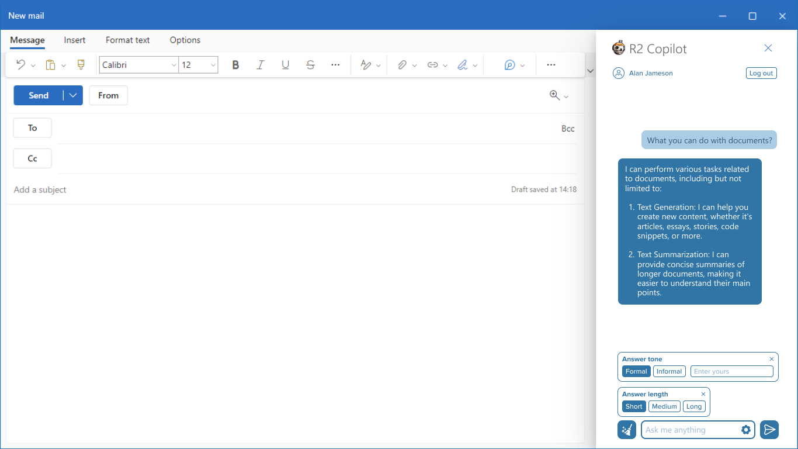Click the R2 Copilot robot logo
Screen dimensions: 798x449
point(619,48)
